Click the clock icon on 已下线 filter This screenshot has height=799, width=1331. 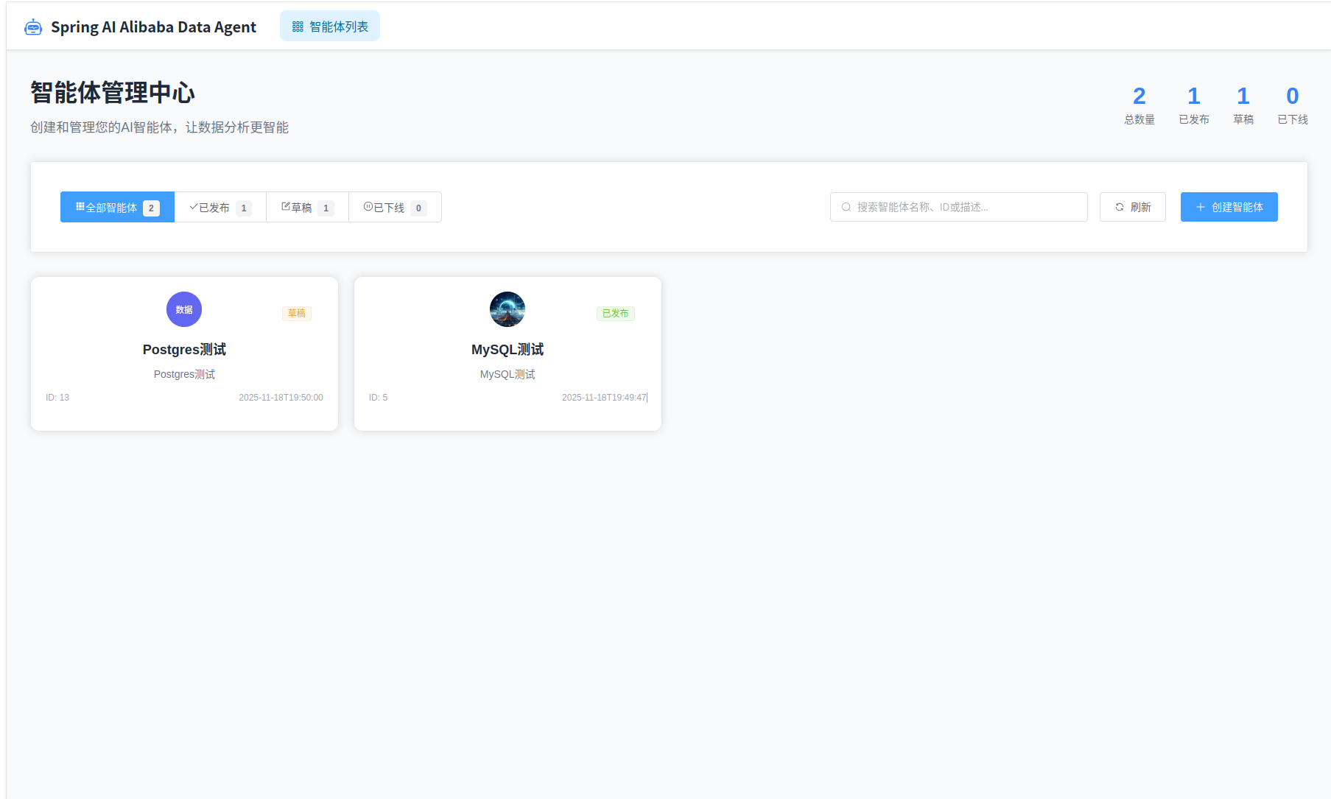368,207
